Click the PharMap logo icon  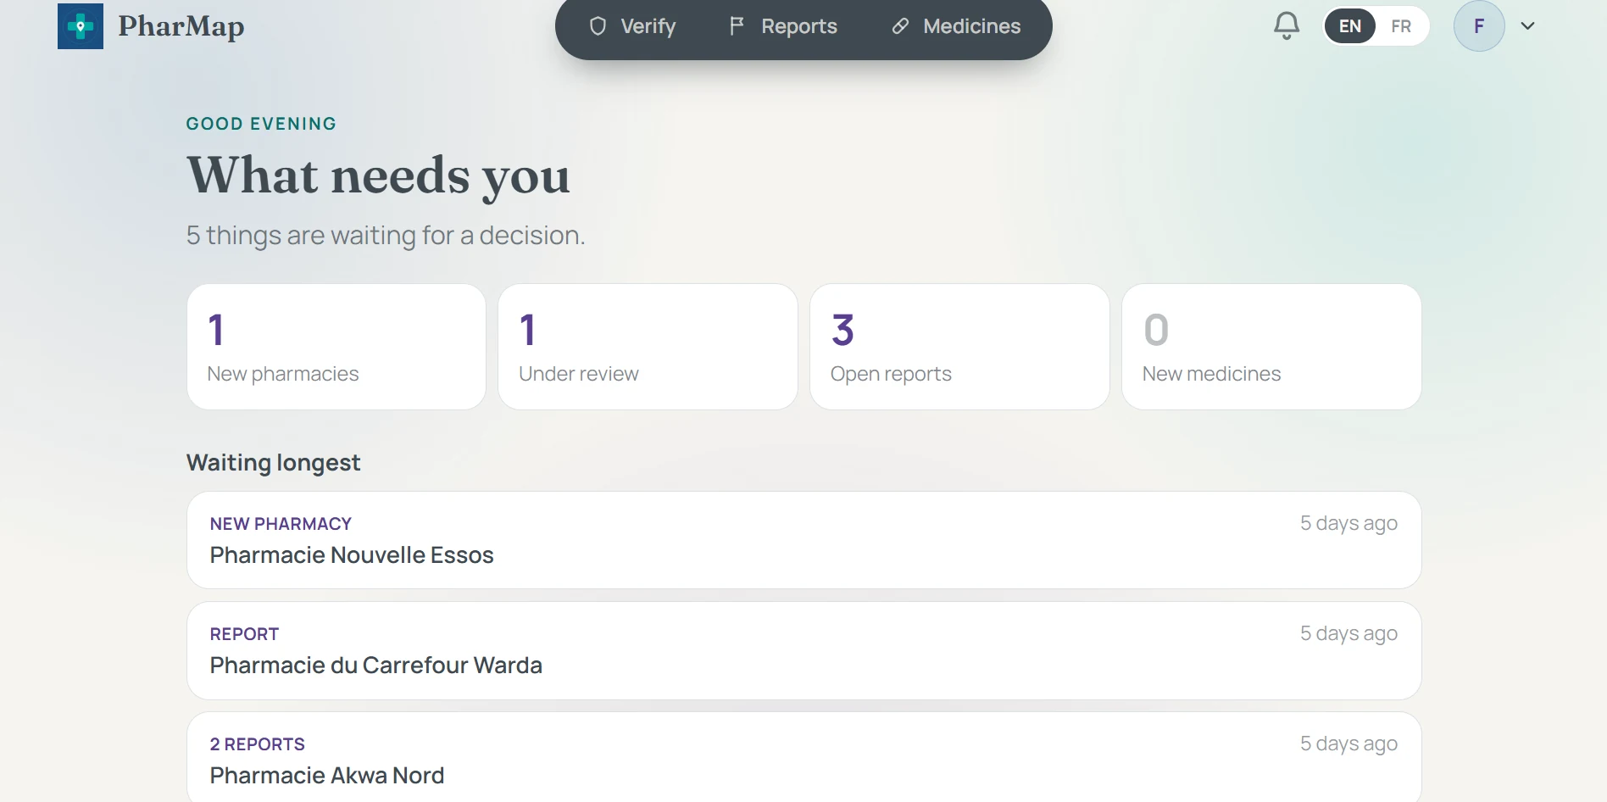pos(81,26)
